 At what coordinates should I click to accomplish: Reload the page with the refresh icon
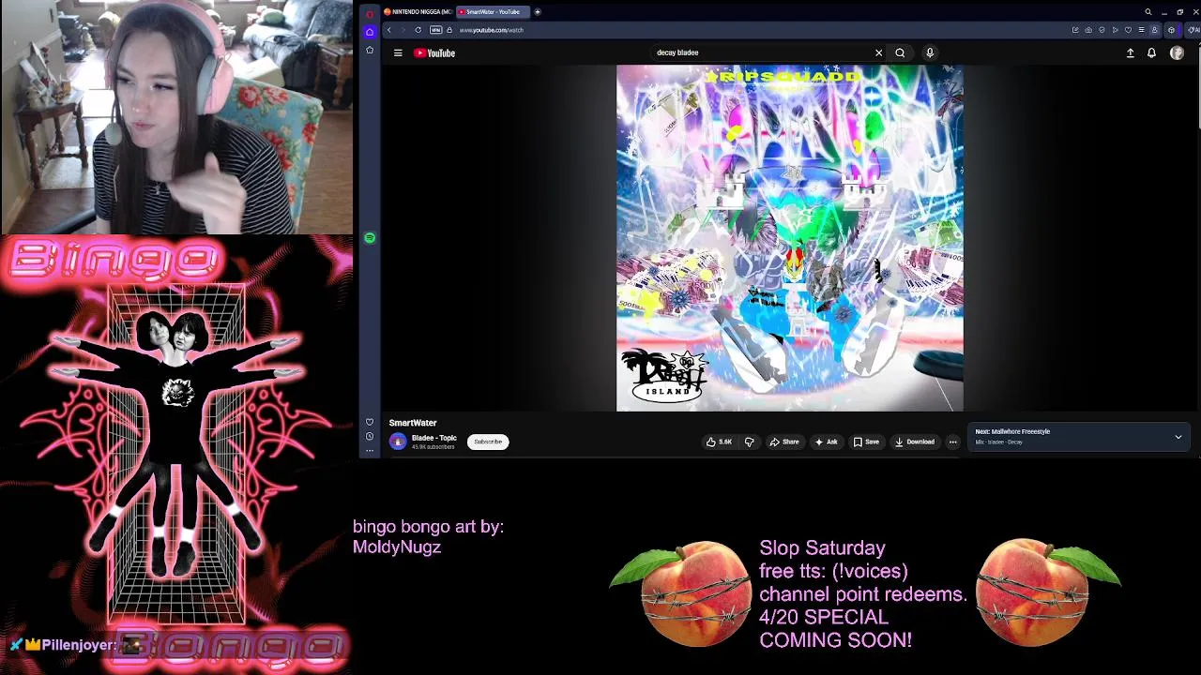pyautogui.click(x=418, y=30)
